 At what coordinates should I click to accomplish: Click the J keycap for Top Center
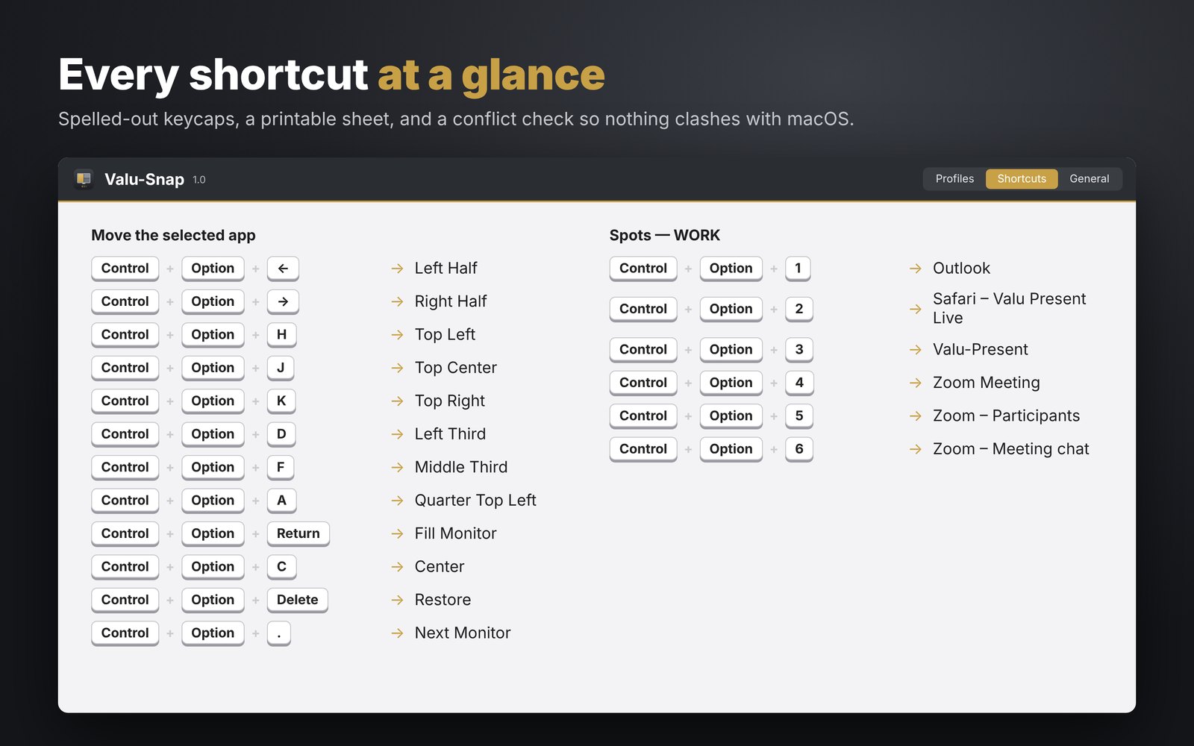(x=281, y=368)
